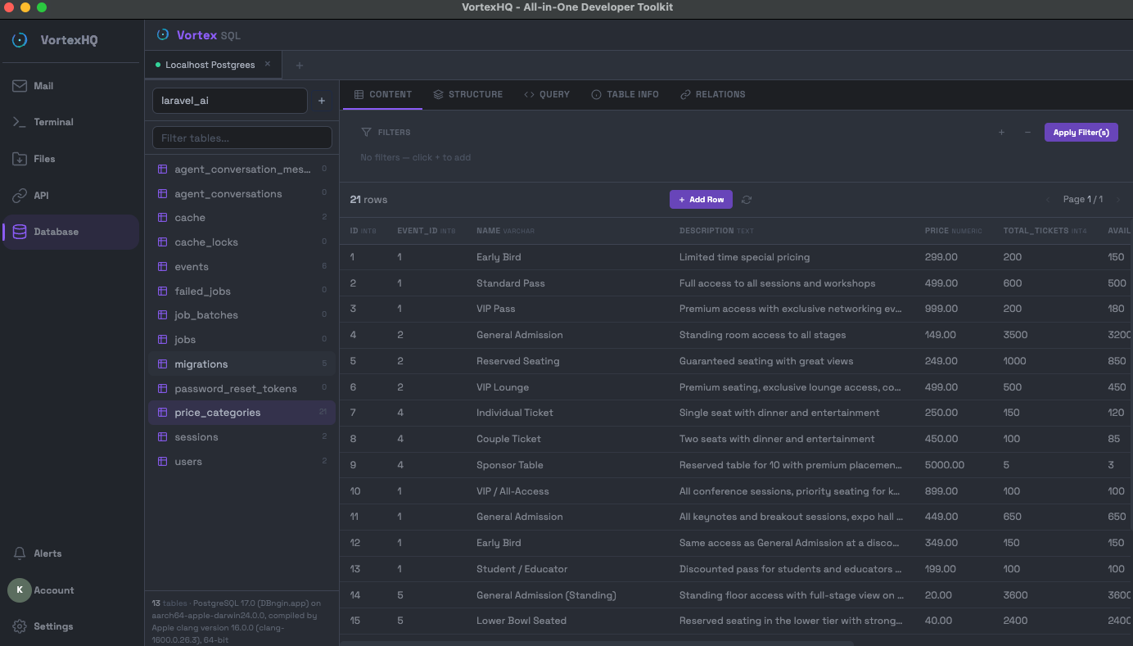Select the events table in the sidebar
This screenshot has width=1133, height=646.
[x=190, y=266]
